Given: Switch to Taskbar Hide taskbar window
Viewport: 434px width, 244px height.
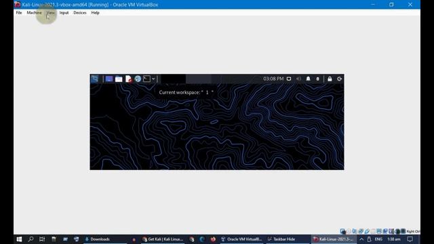Looking at the screenshot, I should point(288,239).
